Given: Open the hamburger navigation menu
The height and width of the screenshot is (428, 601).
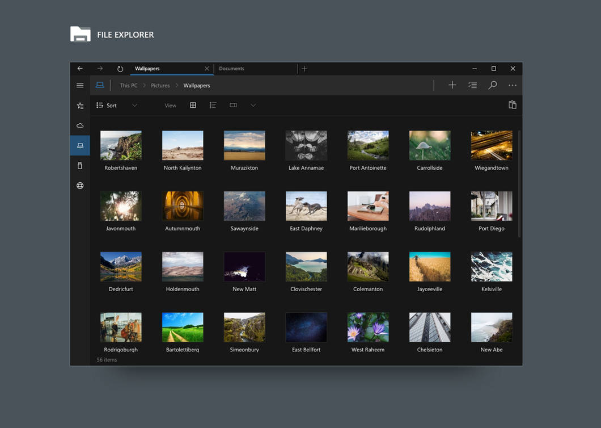Looking at the screenshot, I should pos(80,85).
